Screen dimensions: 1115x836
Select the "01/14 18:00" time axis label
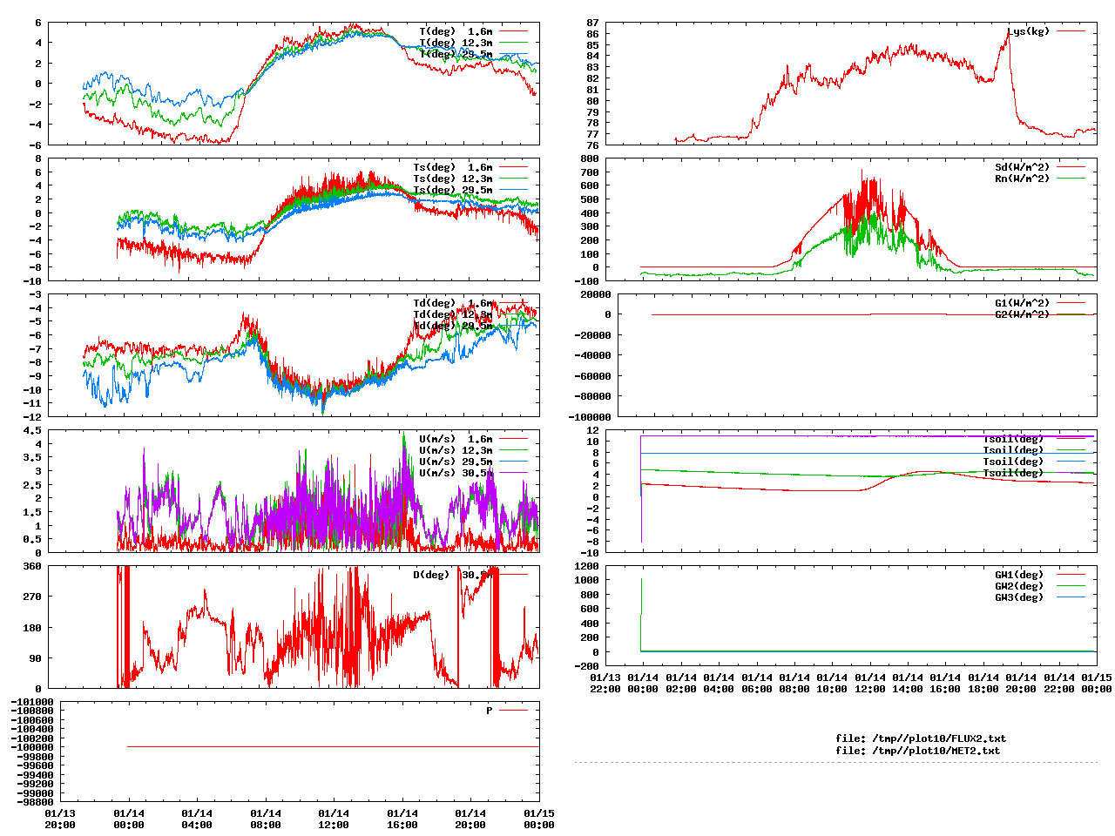983,683
